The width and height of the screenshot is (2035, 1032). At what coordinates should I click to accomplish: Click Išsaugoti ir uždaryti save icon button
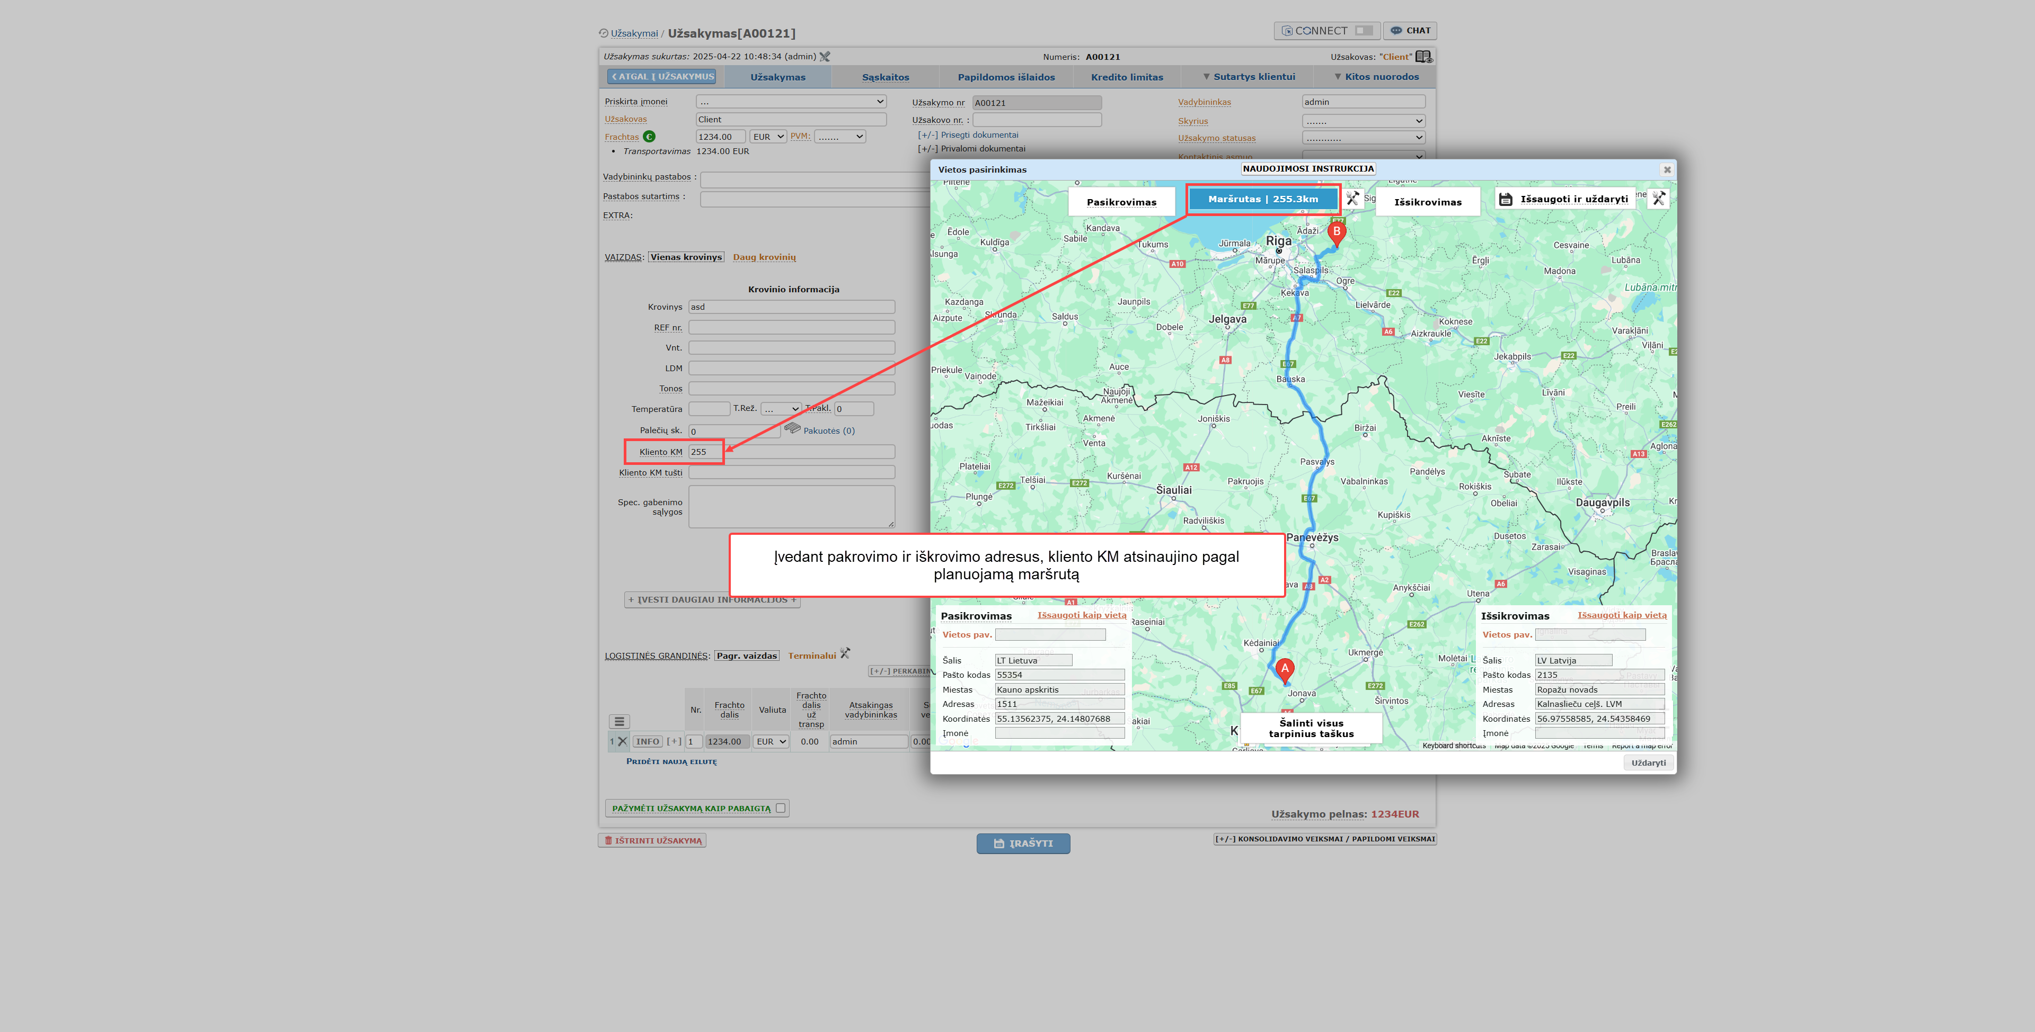pyautogui.click(x=1565, y=199)
